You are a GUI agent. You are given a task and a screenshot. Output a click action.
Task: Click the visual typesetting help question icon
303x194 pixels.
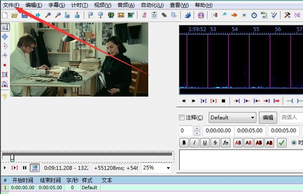pos(5,97)
